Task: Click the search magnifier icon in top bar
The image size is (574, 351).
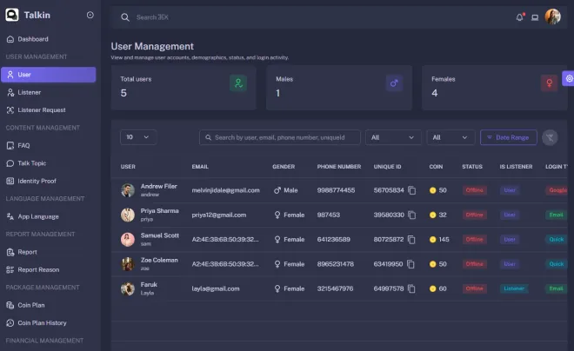Action: (125, 17)
